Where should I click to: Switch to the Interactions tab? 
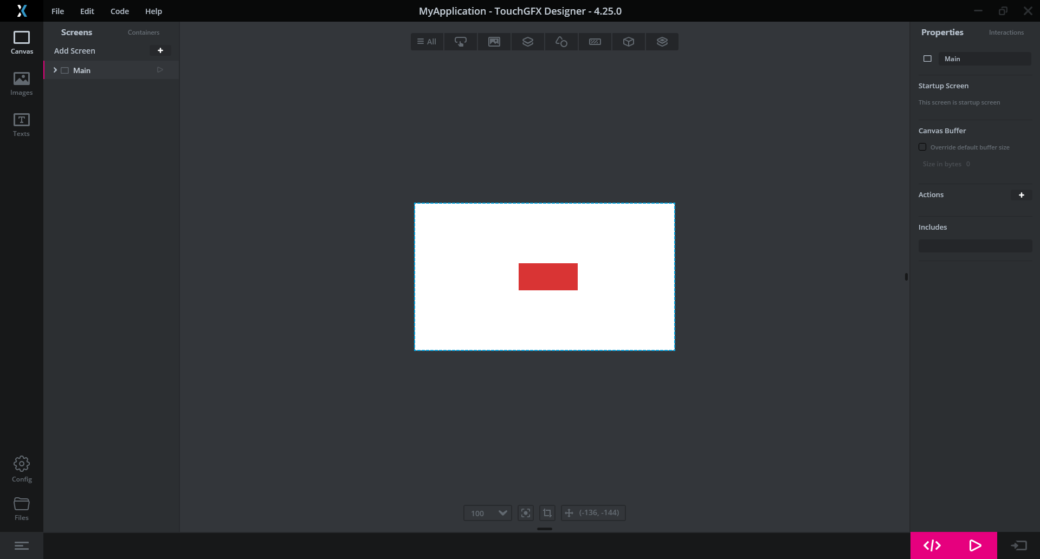tap(1006, 32)
